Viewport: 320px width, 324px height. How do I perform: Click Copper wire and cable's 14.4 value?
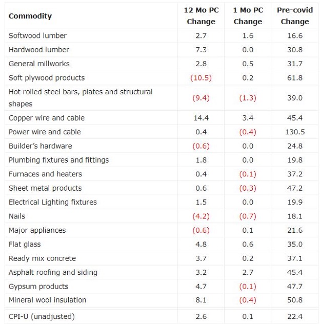pyautogui.click(x=201, y=118)
